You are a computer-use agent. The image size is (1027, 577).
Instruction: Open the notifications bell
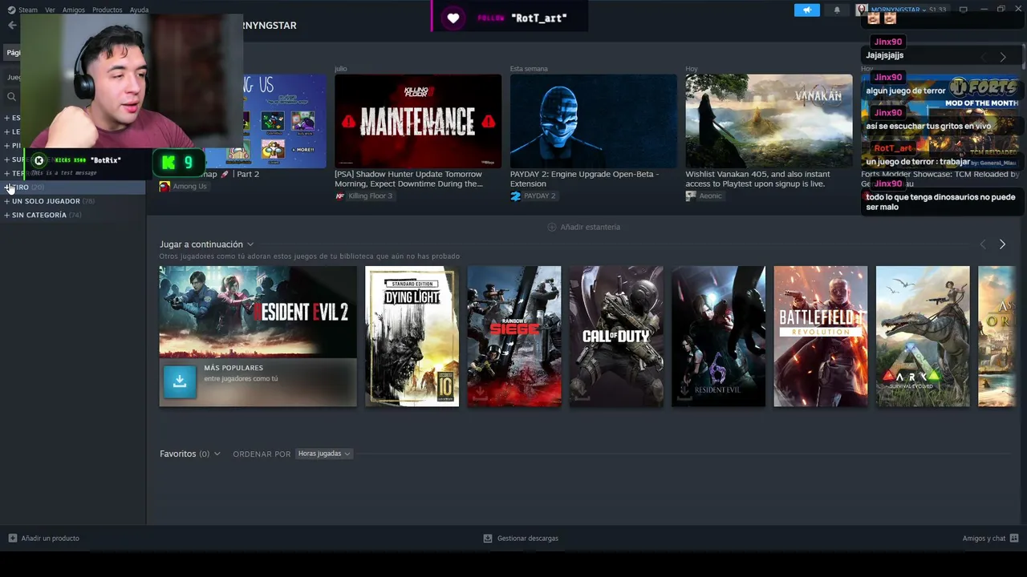pos(837,10)
